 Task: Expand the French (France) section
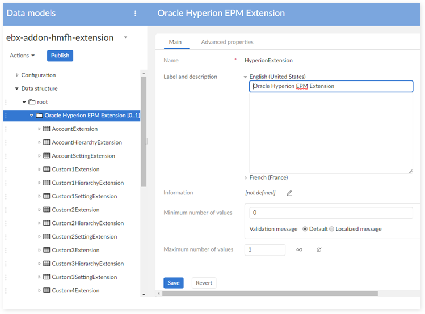pos(246,177)
